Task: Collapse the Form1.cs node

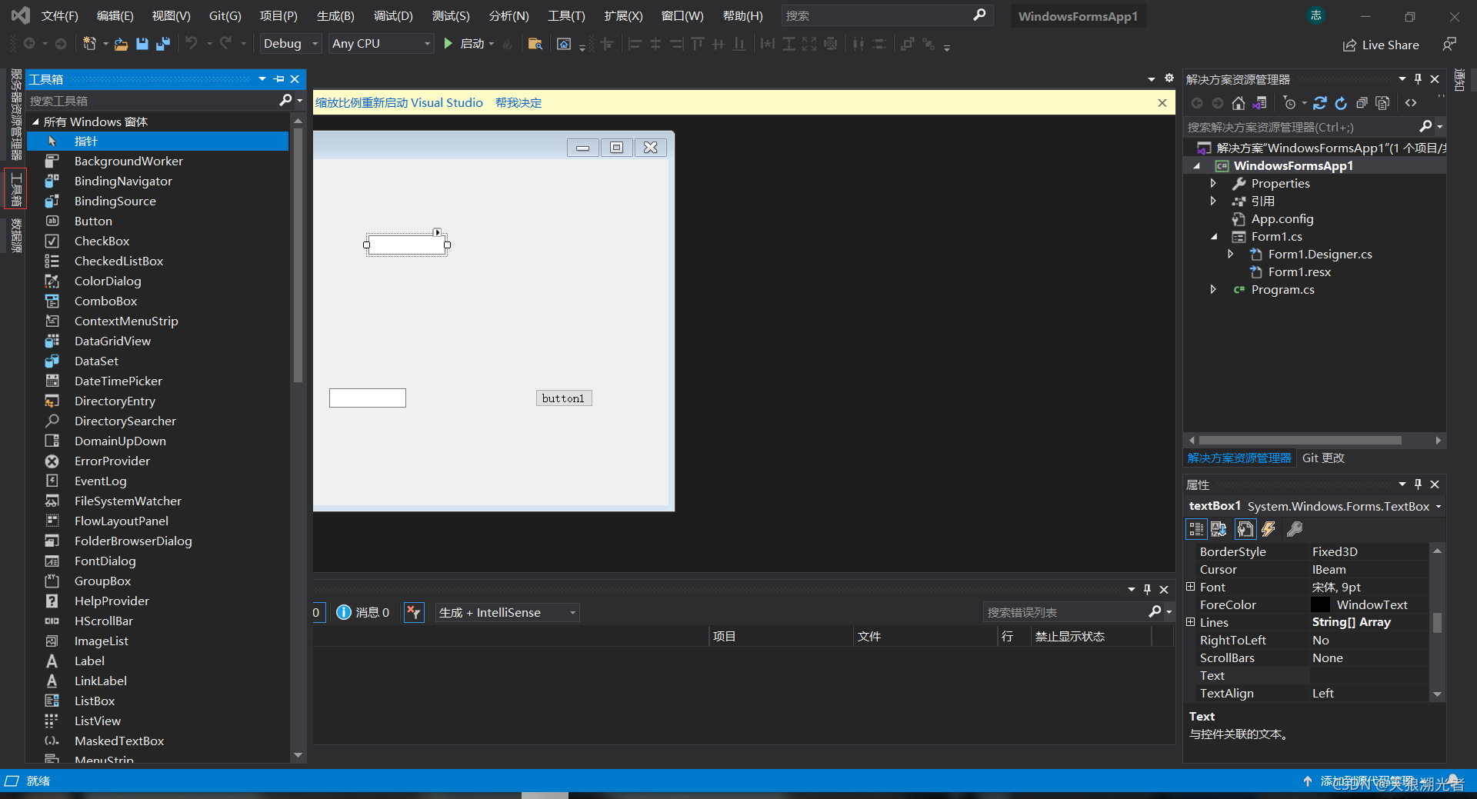Action: (1214, 237)
